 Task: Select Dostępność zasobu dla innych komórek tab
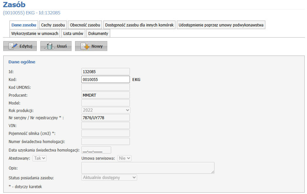139,25
